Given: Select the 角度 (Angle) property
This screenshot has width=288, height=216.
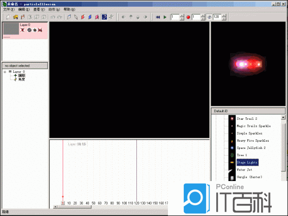Looking at the screenshot, I should tap(22, 80).
